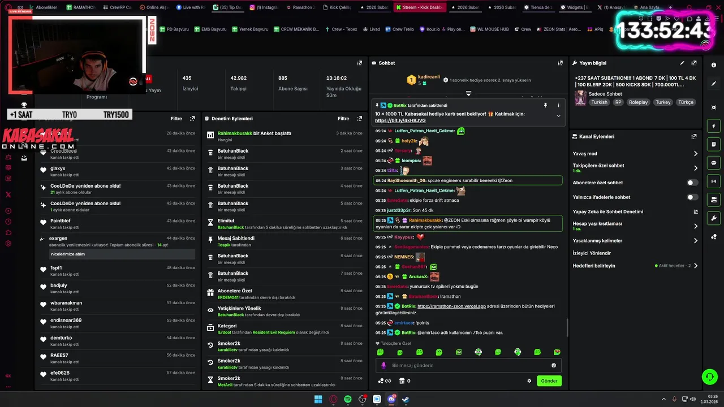This screenshot has height=407, width=724.
Task: Open Steam from the taskbar
Action: point(406,399)
